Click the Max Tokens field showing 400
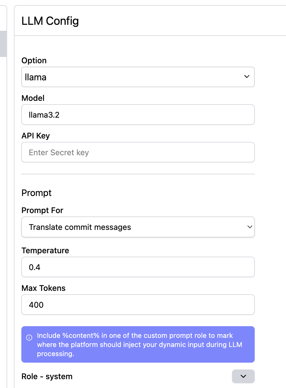This screenshot has width=286, height=388. point(138,305)
